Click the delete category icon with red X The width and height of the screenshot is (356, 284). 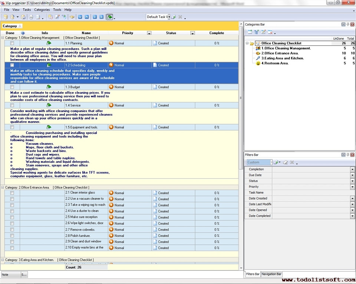pyautogui.click(x=270, y=33)
